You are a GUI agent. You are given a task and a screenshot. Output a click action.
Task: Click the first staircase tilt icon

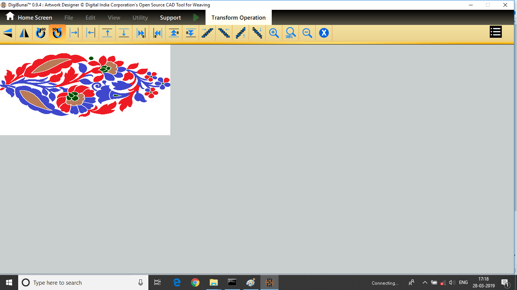tap(207, 33)
